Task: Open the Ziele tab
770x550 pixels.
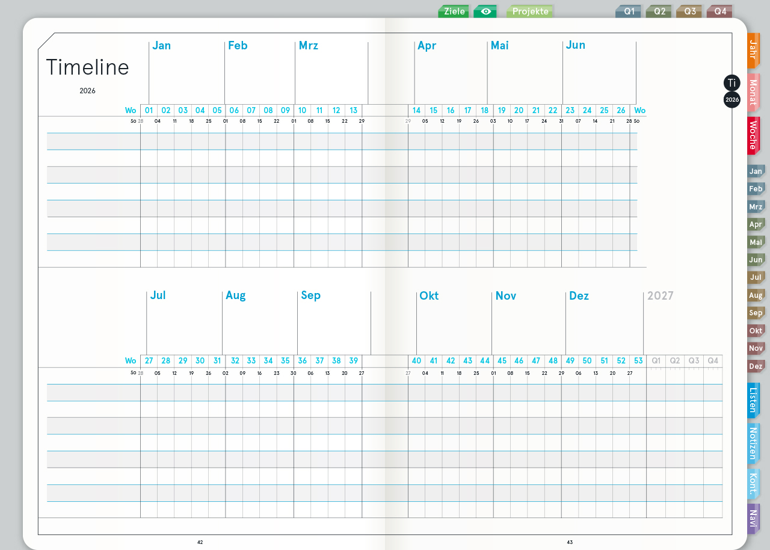Action: 454,11
